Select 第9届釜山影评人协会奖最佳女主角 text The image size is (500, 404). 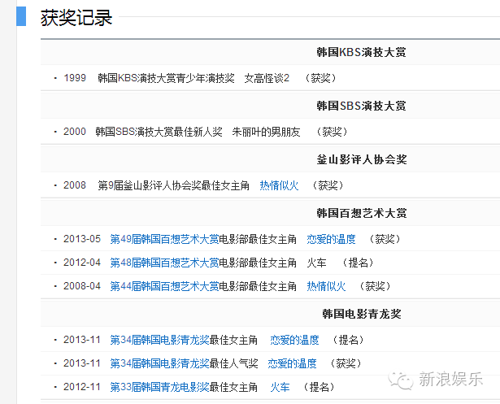173,185
